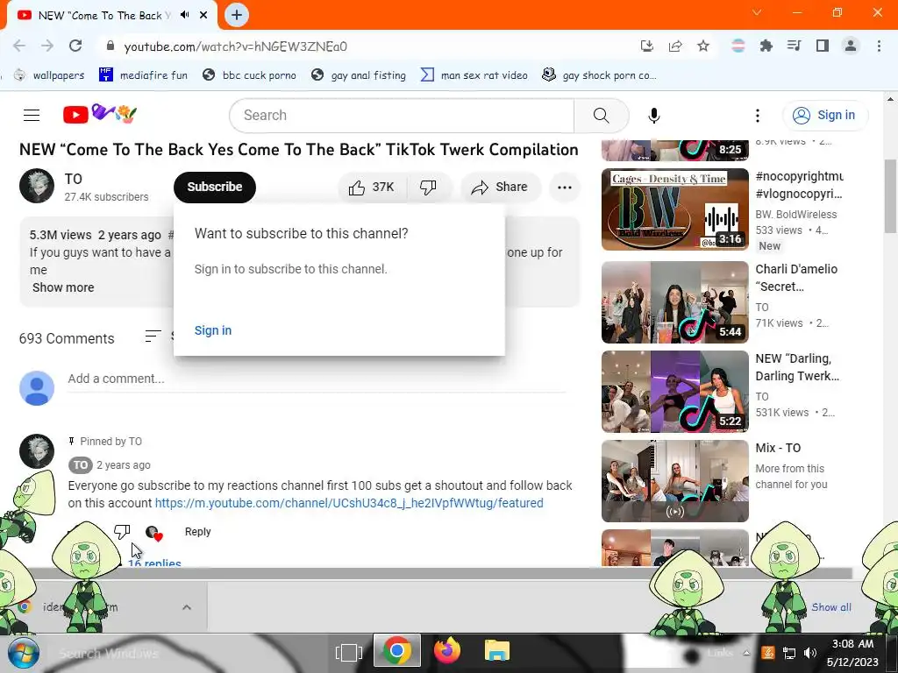Viewport: 898px width, 673px height.
Task: Click Sign in inside the subscribe popup
Action: (213, 330)
